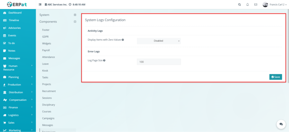Click the ABC Services Inc. company name

pos(57,5)
